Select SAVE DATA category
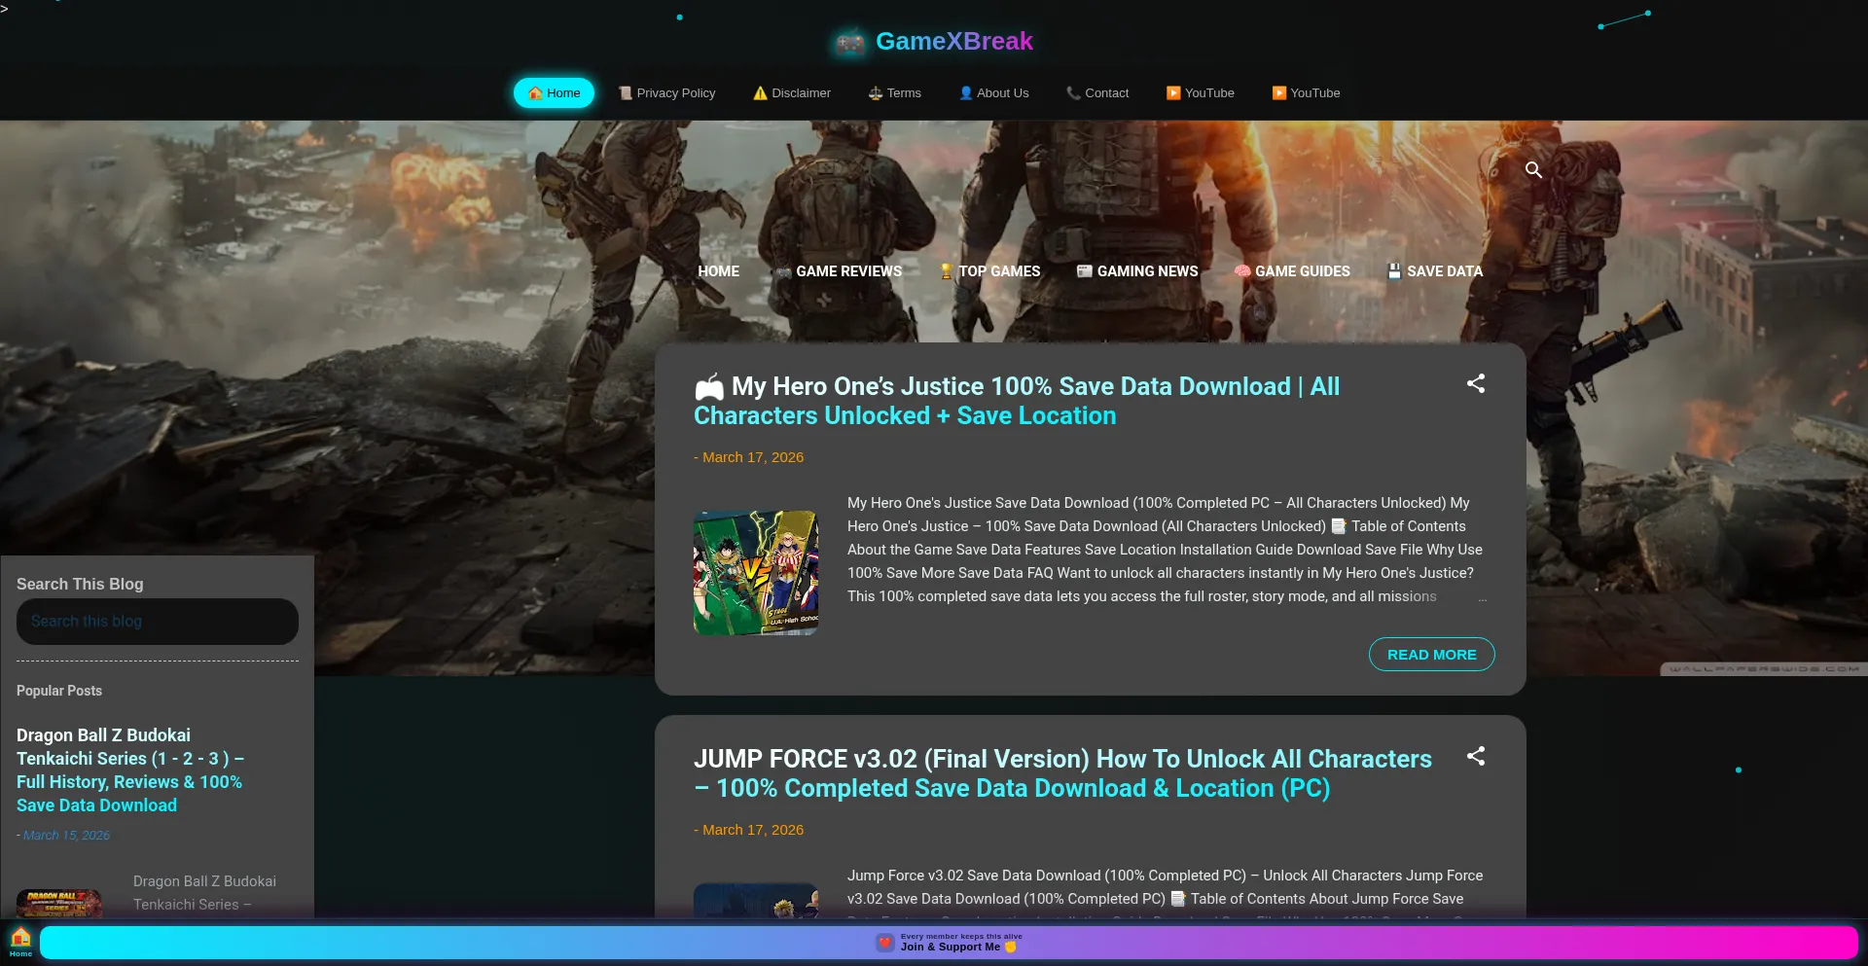The width and height of the screenshot is (1868, 966). (x=1435, y=271)
